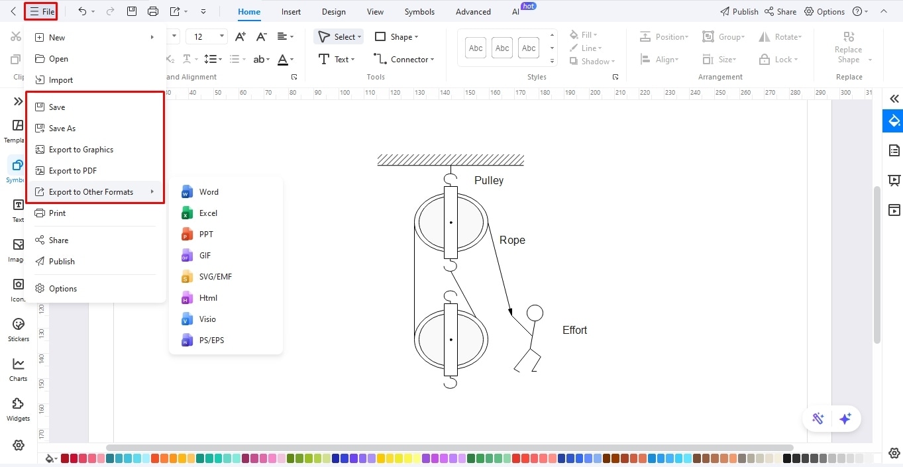903x467 pixels.
Task: Open the presentation mode icon on right panel
Action: pos(894,181)
